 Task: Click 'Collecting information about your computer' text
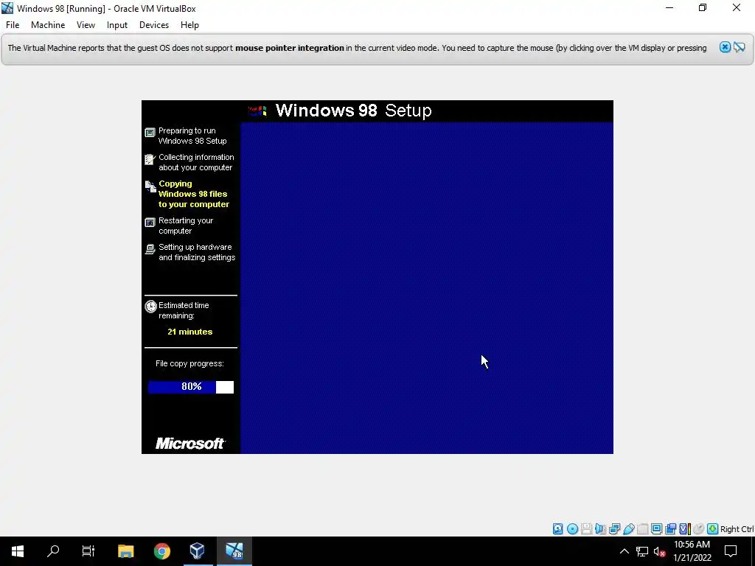point(196,162)
